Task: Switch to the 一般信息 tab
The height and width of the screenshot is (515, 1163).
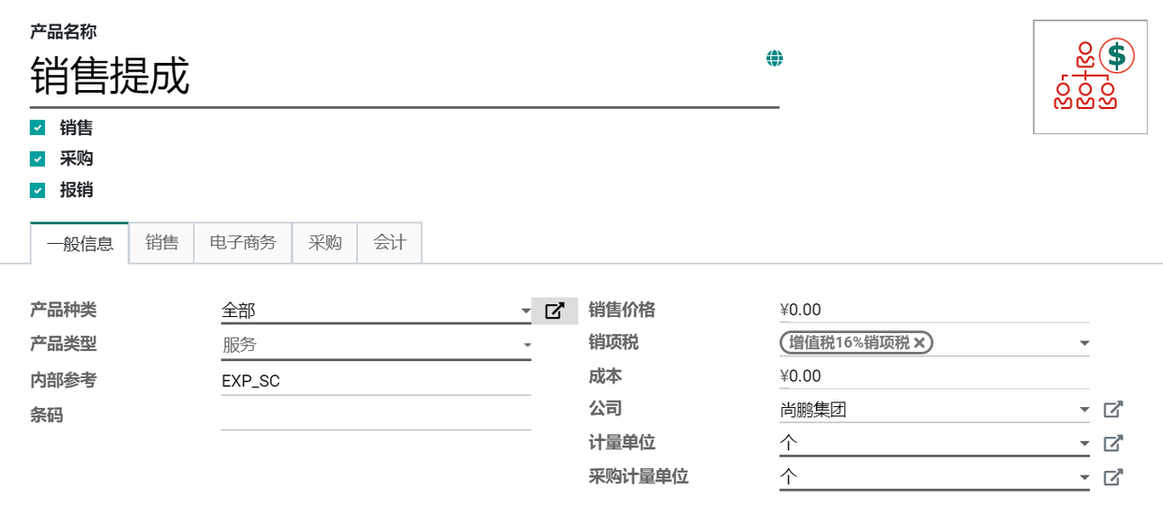Action: 80,243
